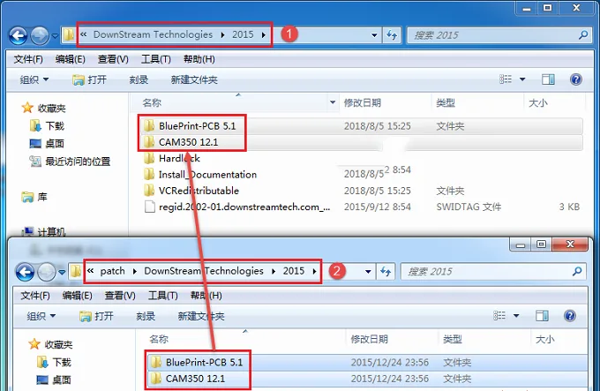The height and width of the screenshot is (391, 600).
Task: Click Forward arrow in patch window
Action: 47,273
